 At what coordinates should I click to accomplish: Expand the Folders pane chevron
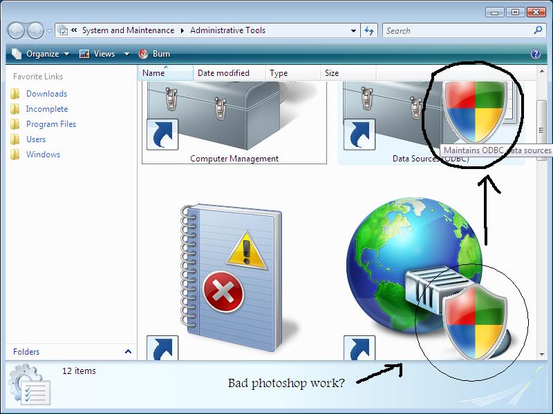129,351
